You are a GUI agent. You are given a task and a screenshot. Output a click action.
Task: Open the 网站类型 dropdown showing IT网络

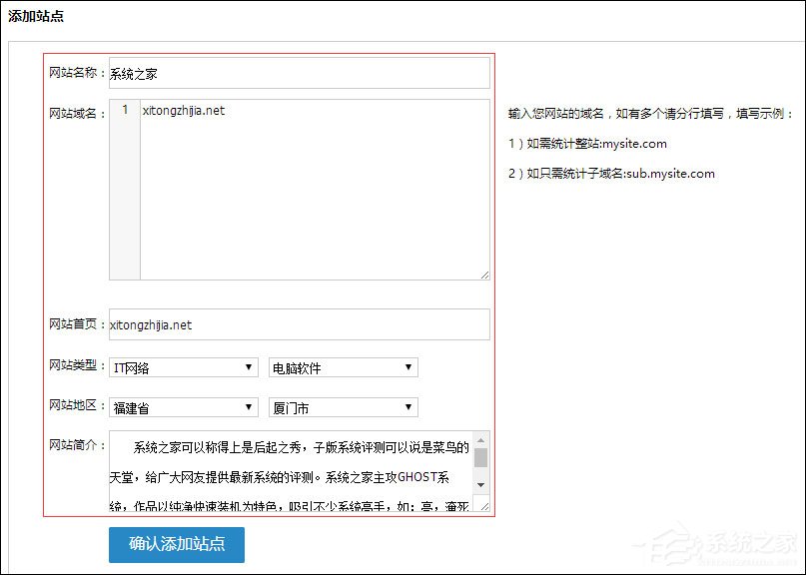click(183, 367)
